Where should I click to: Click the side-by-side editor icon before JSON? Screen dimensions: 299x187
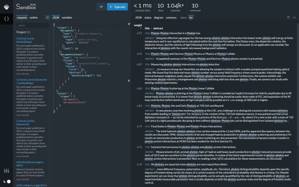(x=47, y=17)
